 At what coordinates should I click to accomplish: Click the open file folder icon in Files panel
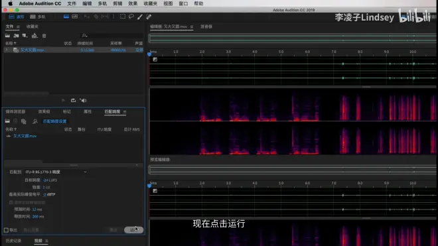coord(7,36)
